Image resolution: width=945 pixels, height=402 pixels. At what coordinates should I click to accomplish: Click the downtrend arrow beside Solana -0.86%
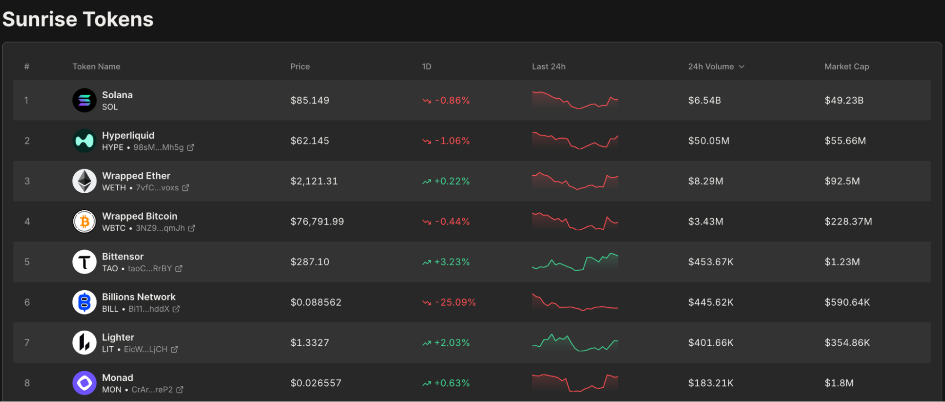pyautogui.click(x=427, y=101)
